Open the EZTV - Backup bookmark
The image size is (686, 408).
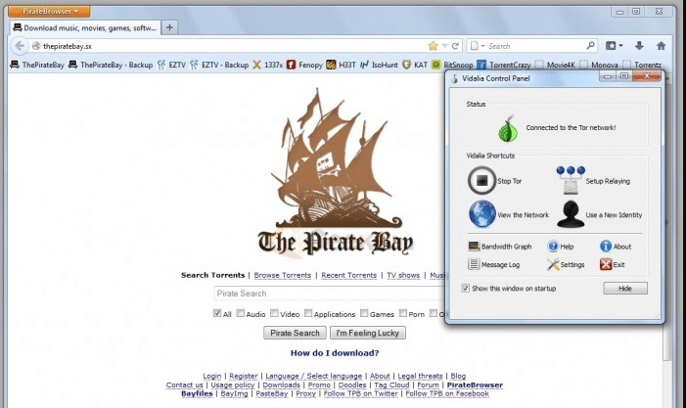click(x=219, y=65)
